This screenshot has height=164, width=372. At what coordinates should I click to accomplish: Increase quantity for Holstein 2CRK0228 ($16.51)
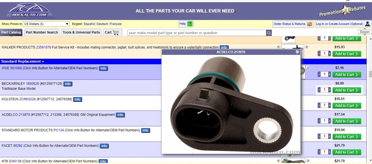330,106
